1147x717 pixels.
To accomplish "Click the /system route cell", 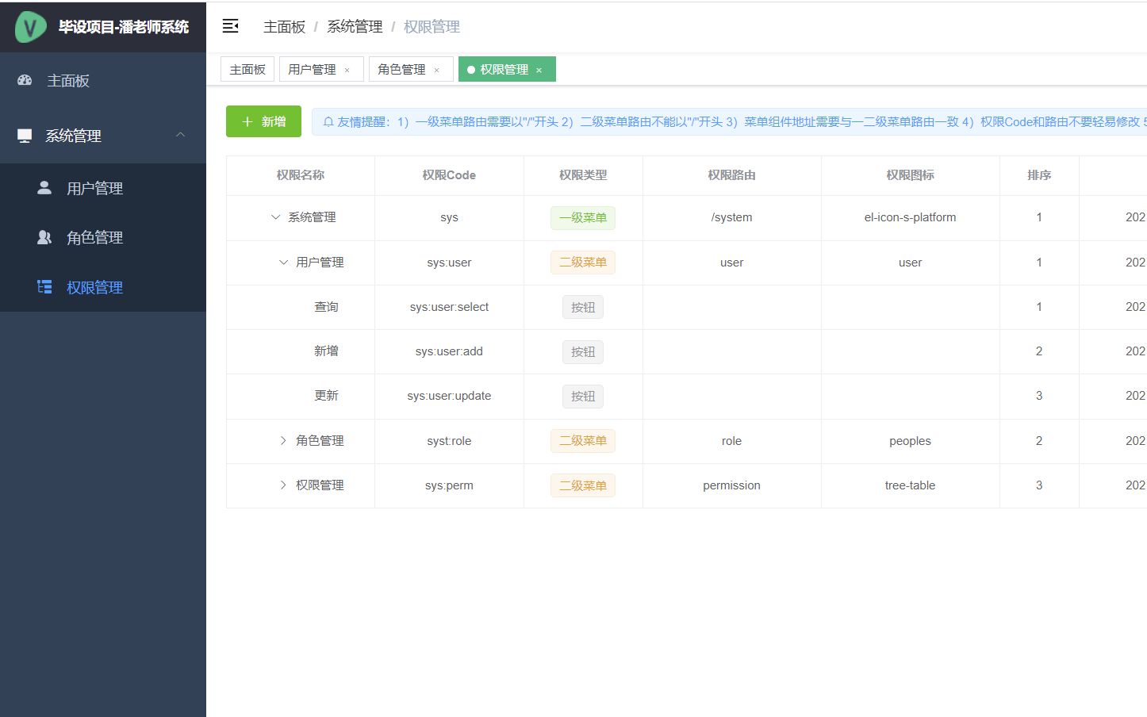I will 731,217.
